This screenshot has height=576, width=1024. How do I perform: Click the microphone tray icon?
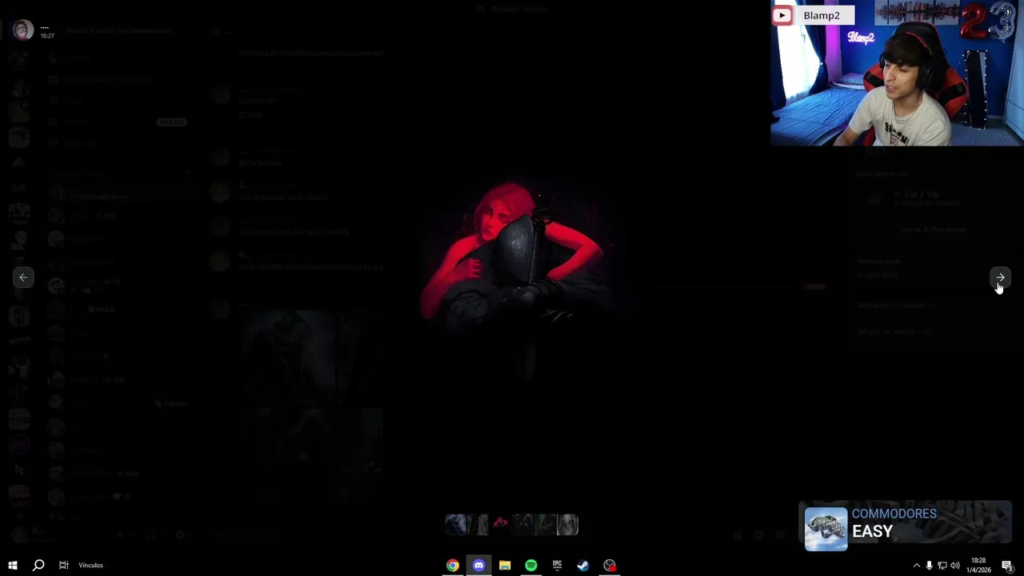tap(929, 566)
